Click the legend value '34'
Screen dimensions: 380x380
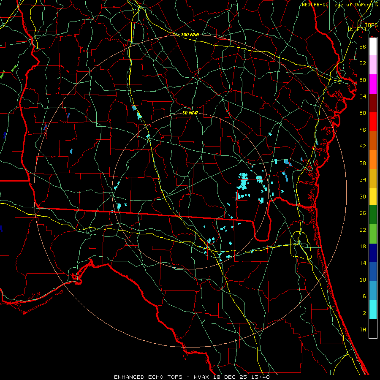(363, 180)
